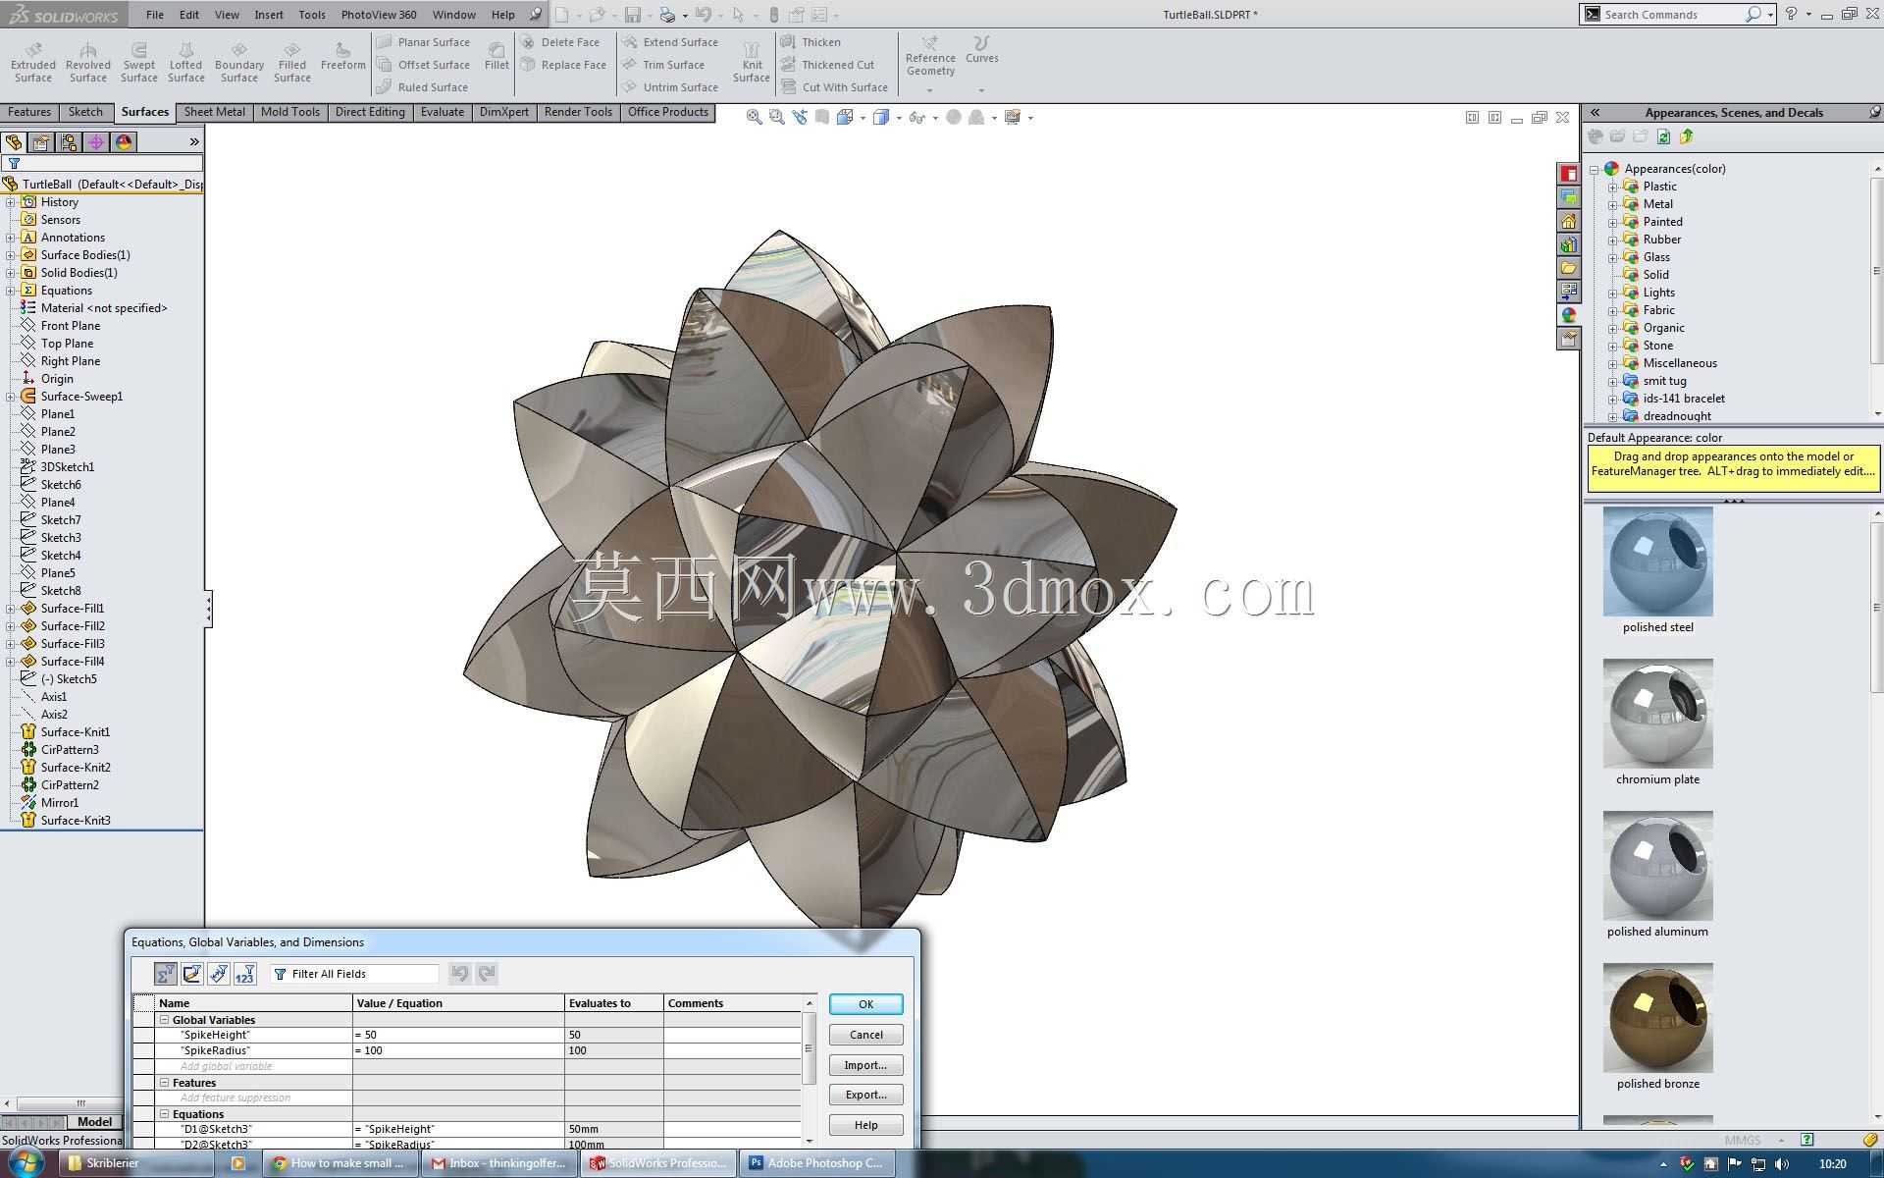Expand the Metal appearances folder
The image size is (1884, 1178).
1612,204
